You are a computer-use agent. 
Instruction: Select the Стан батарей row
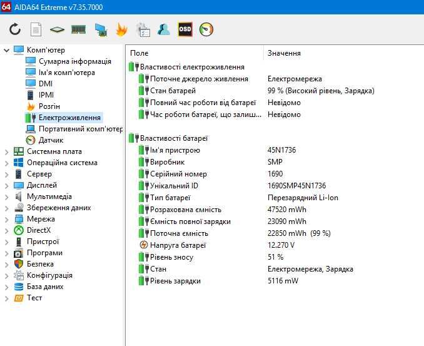168,91
